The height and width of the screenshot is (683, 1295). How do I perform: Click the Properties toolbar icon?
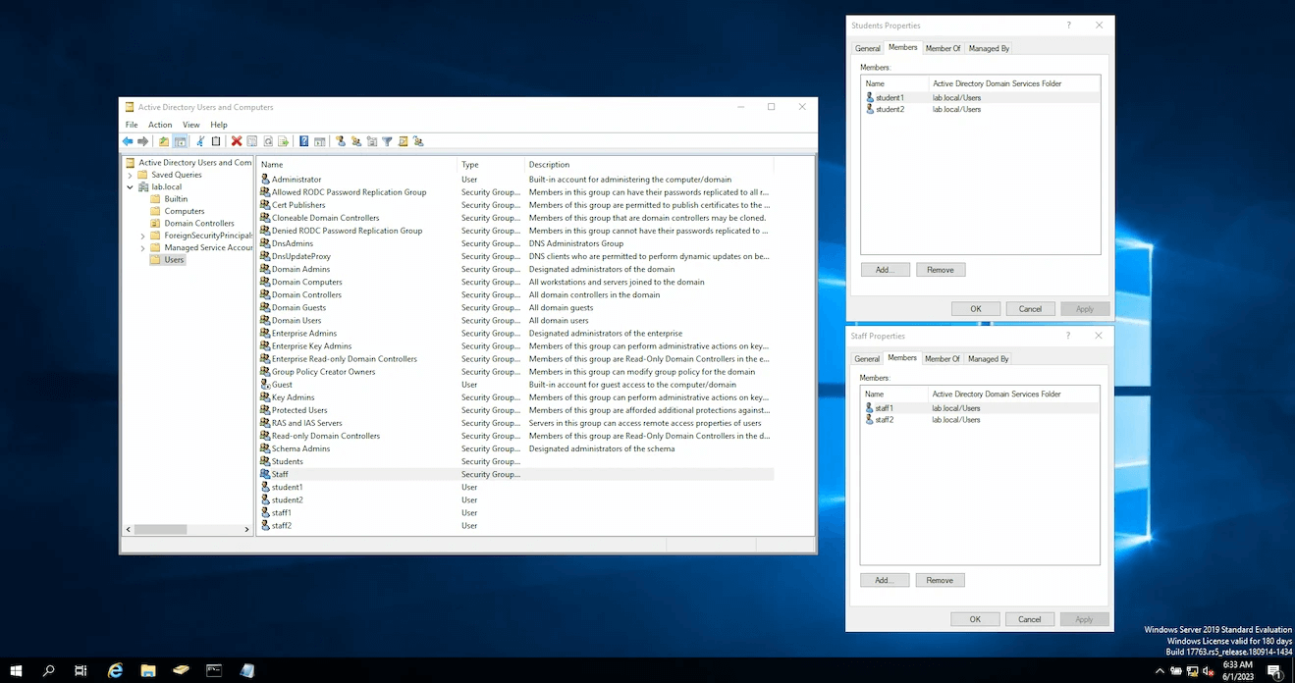tap(252, 141)
